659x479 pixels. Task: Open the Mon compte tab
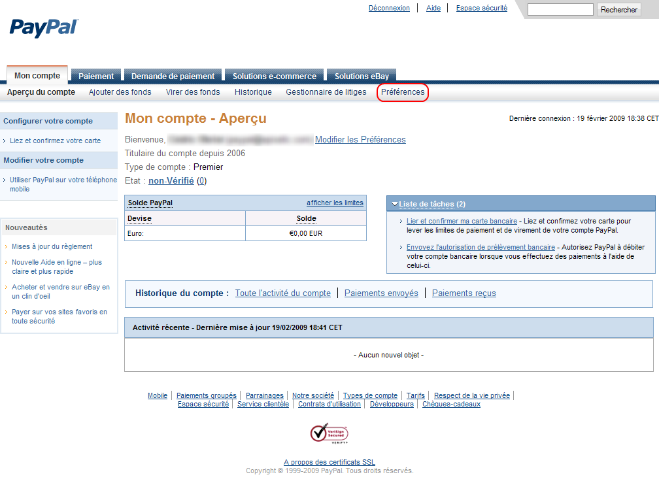coord(37,76)
